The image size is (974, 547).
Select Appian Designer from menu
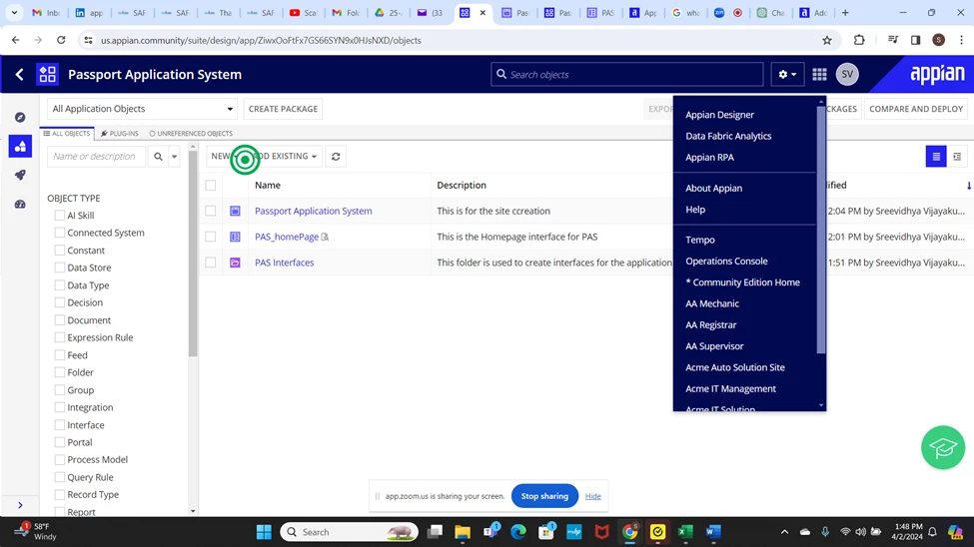[719, 115]
